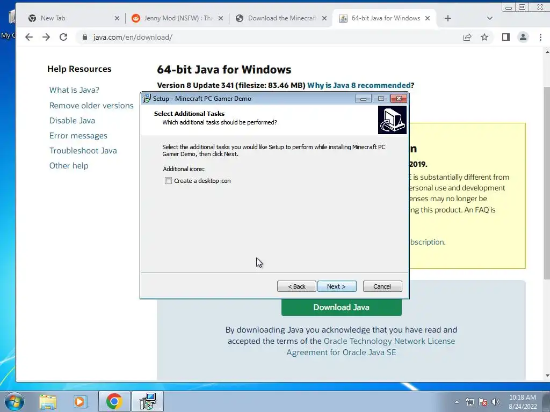This screenshot has height=412, width=550.
Task: Open the Disable Java help link
Action: (72, 121)
